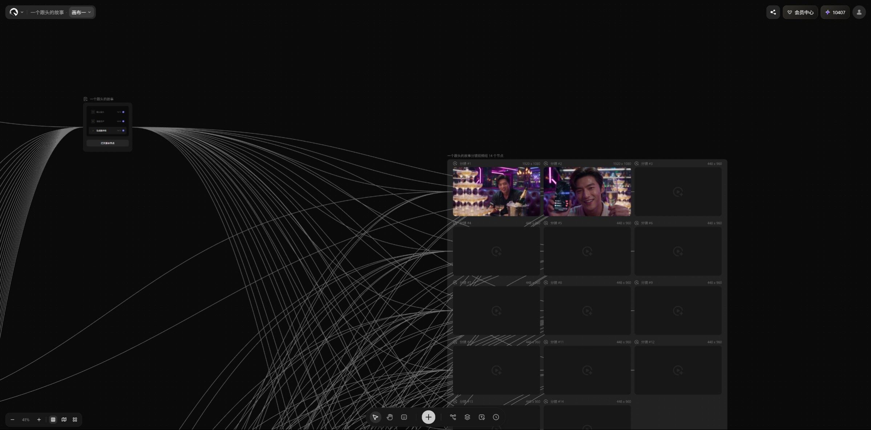This screenshot has width=871, height=430.
Task: Expand the 画布一 canvas dropdown
Action: click(81, 12)
